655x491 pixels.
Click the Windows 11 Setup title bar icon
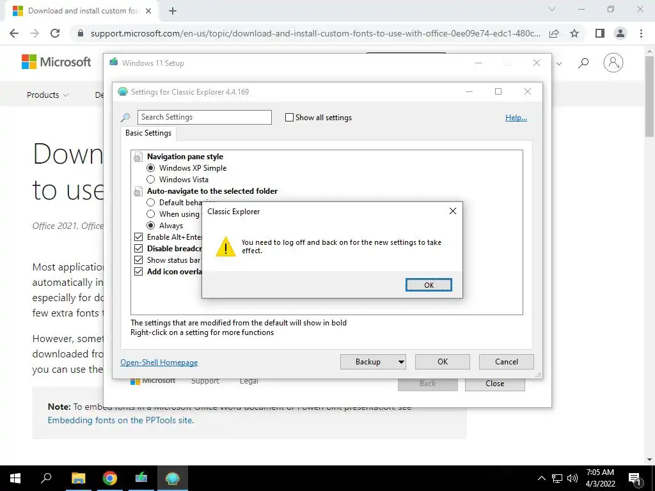point(114,63)
